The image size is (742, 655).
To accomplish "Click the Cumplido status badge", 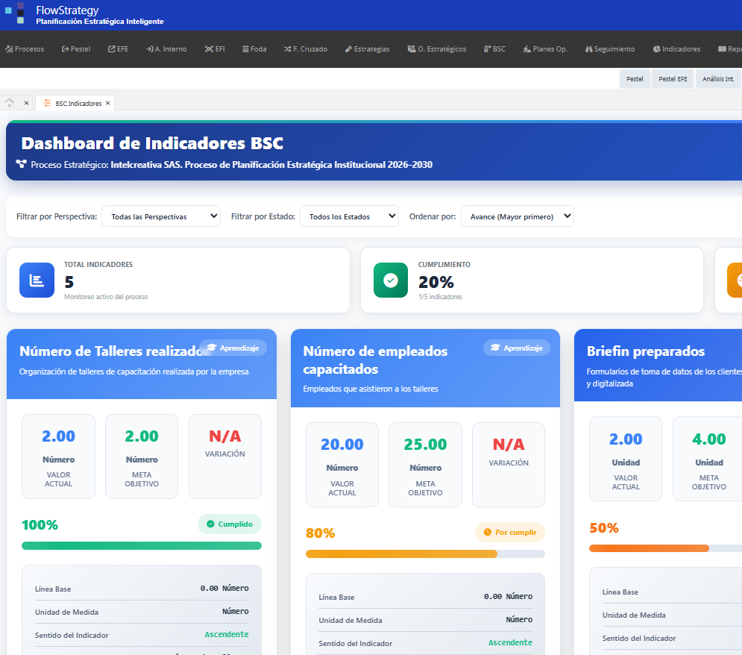I will [230, 524].
